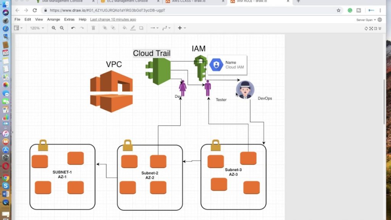Toggle the format panel visibility

coord(375,29)
